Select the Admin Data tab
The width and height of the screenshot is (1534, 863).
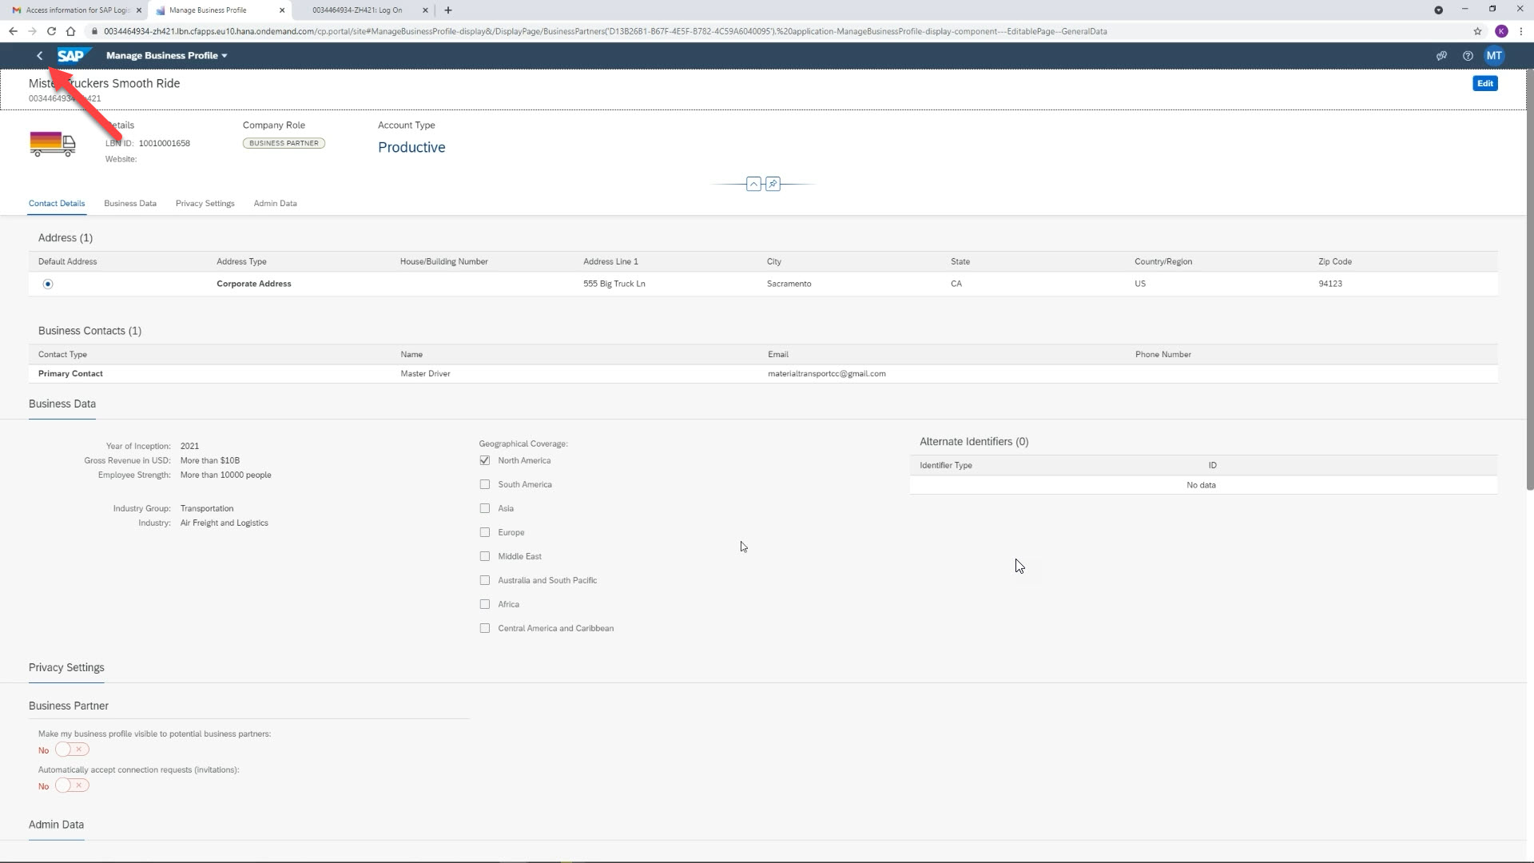click(x=276, y=204)
